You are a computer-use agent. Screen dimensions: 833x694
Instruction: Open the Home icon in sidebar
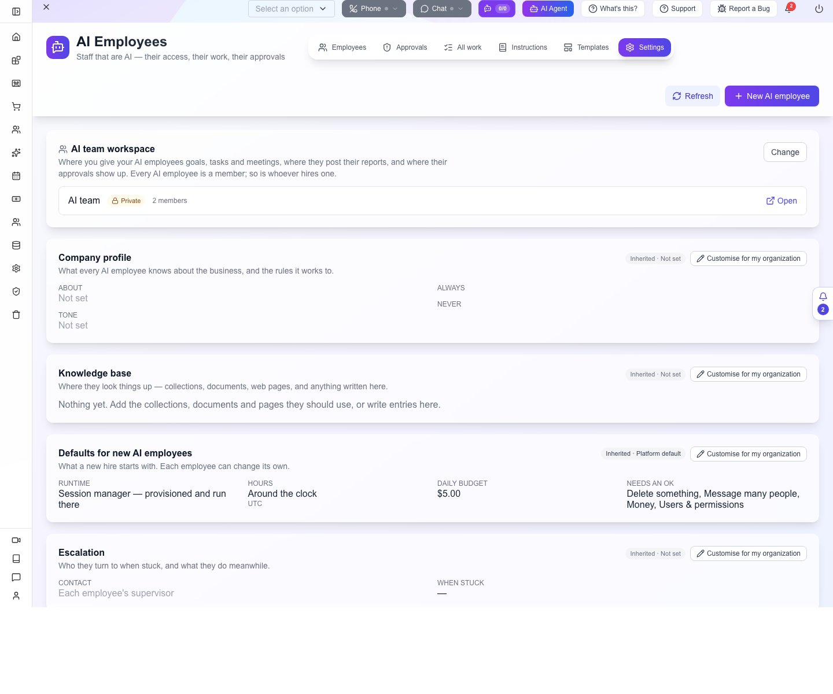click(x=16, y=37)
